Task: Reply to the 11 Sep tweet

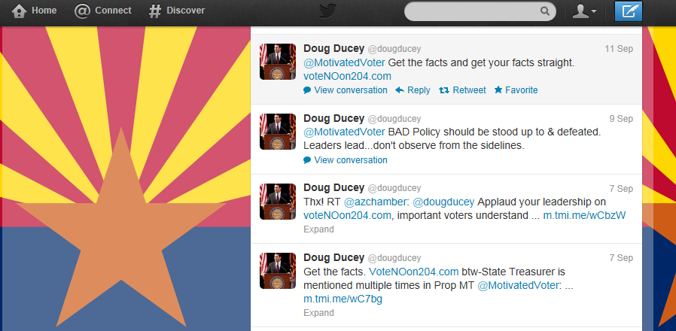Action: pos(413,90)
